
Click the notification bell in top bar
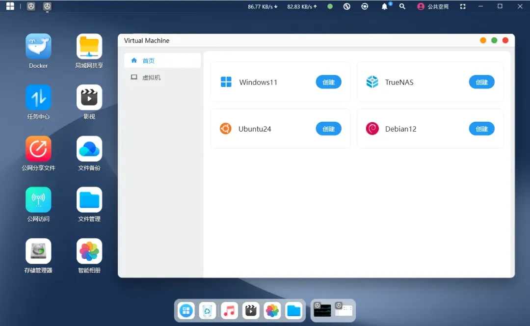[x=385, y=7]
